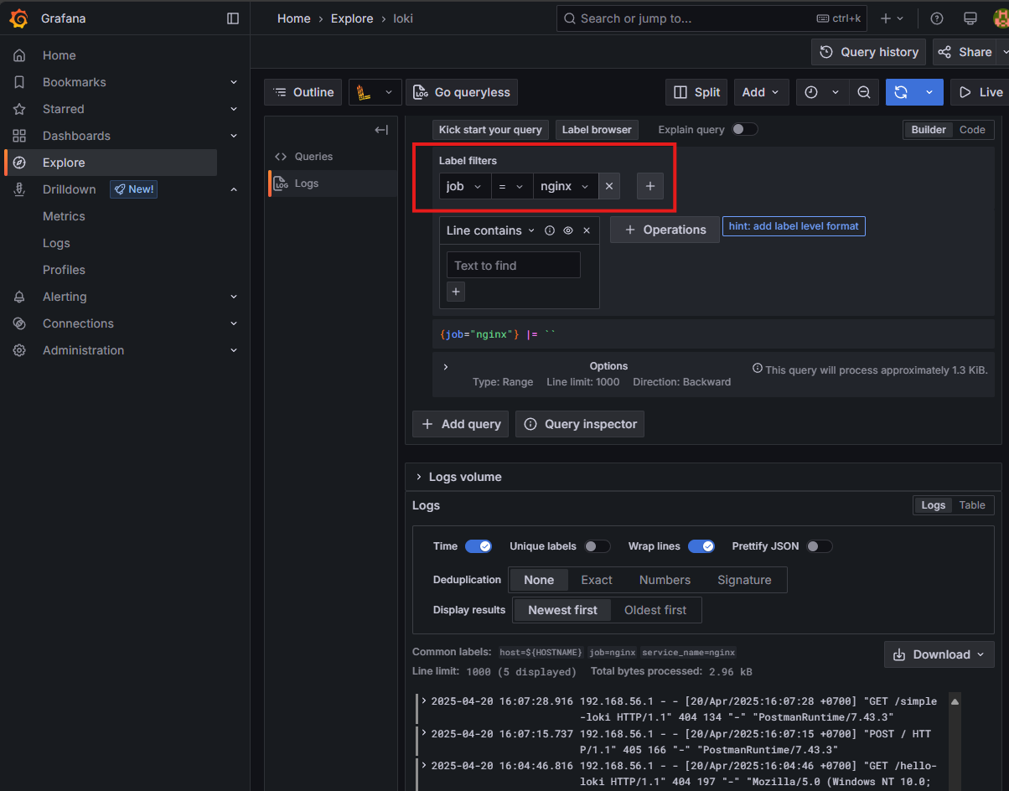Viewport: 1009px width, 791px height.
Task: Click the Text to find input field
Action: coord(513,266)
